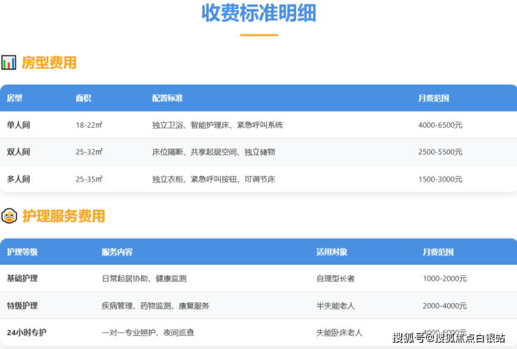Click the 4000-6500元 price cell
This screenshot has width=517, height=349.
[440, 125]
